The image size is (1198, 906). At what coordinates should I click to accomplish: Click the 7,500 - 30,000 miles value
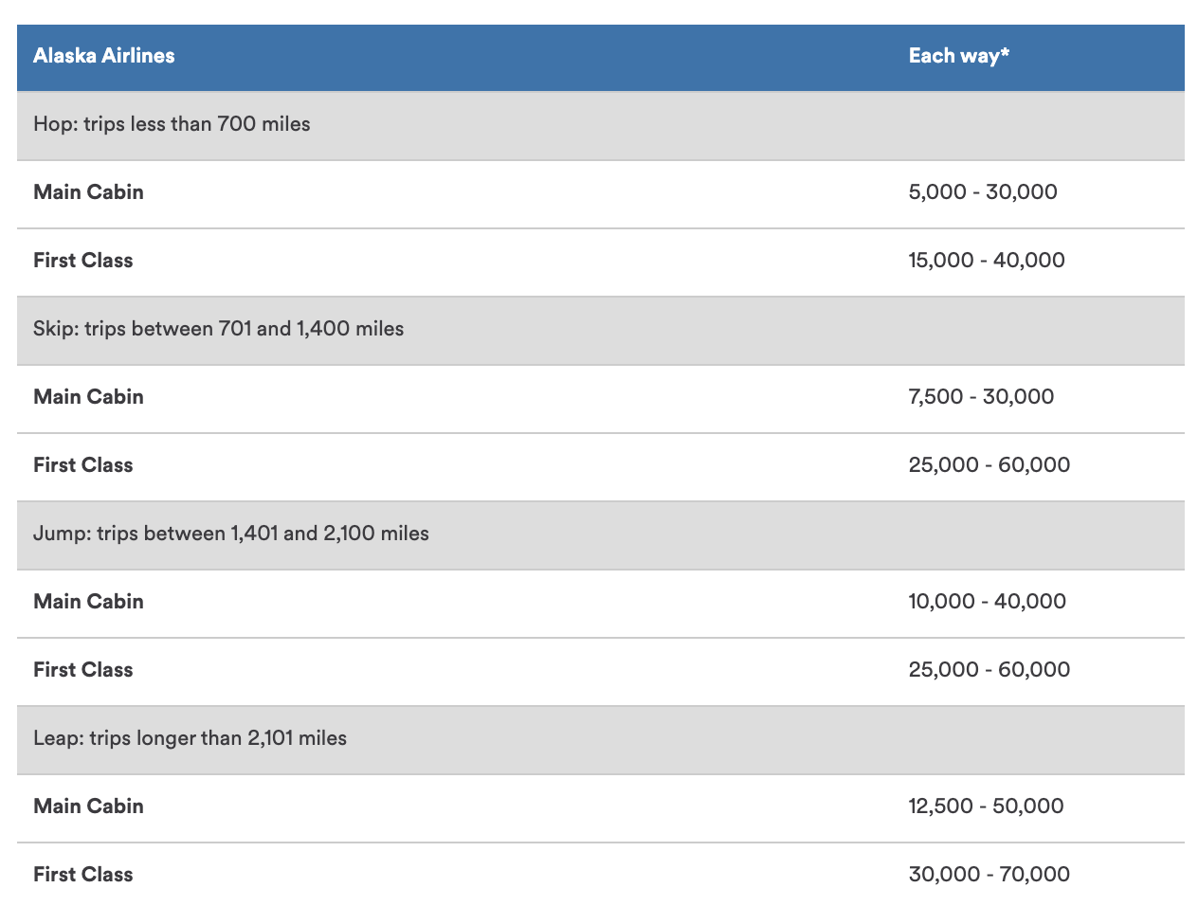point(980,397)
